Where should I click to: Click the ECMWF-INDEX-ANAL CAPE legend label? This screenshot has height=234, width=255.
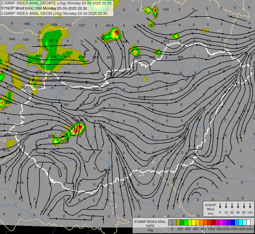150,224
